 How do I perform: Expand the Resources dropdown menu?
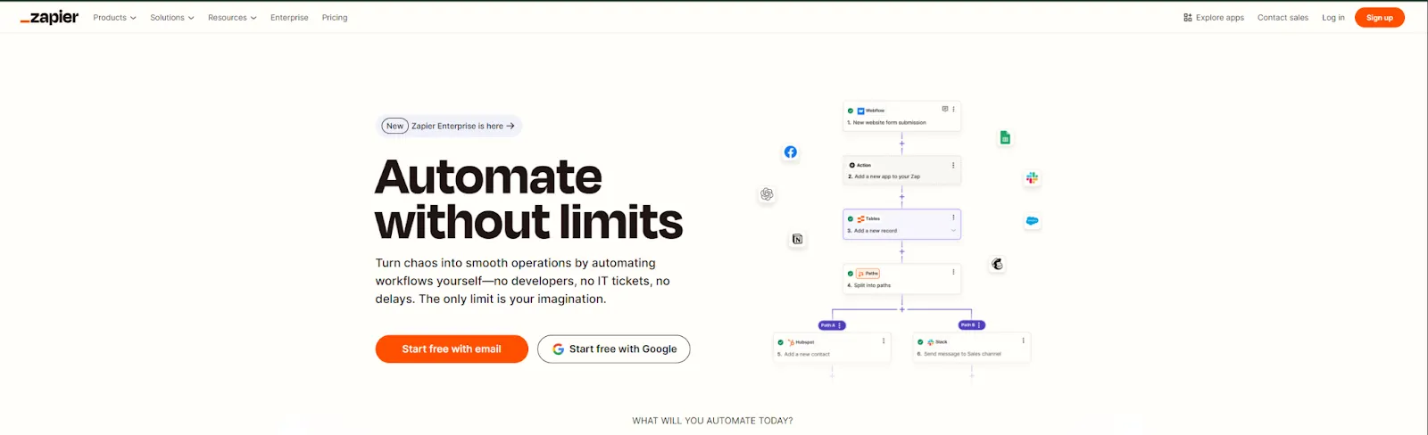(232, 18)
